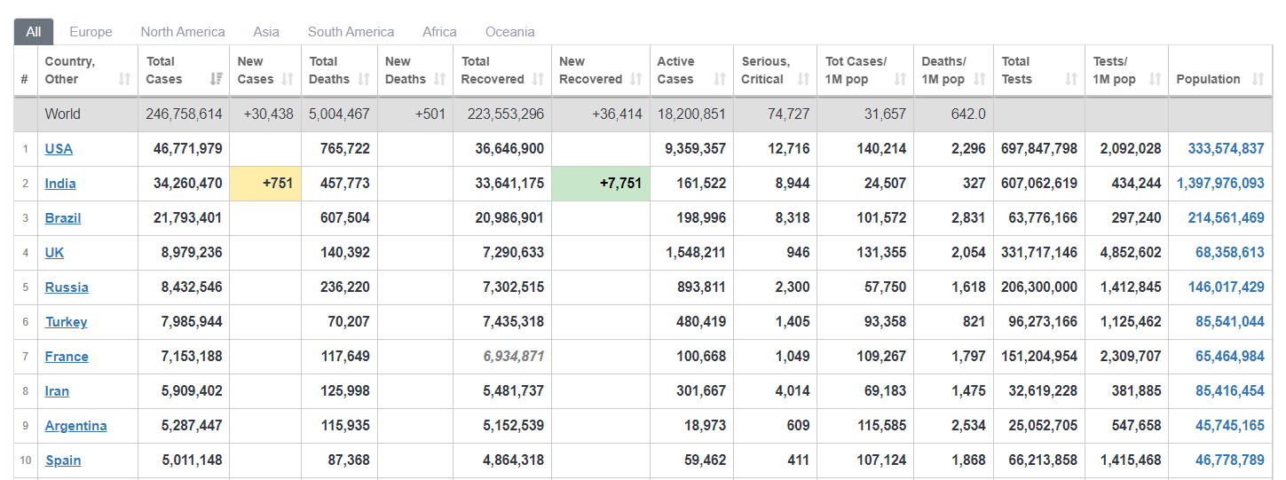Select Iran serious critical 4,014

793,391
